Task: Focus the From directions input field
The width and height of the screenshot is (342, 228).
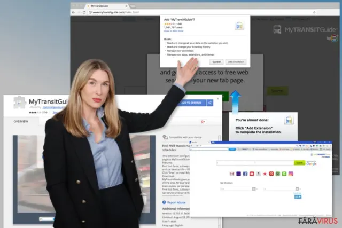Action: click(x=236, y=189)
